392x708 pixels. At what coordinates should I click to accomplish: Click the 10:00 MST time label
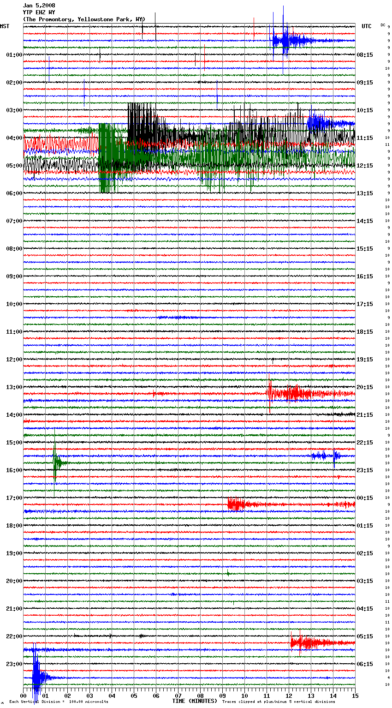point(14,304)
